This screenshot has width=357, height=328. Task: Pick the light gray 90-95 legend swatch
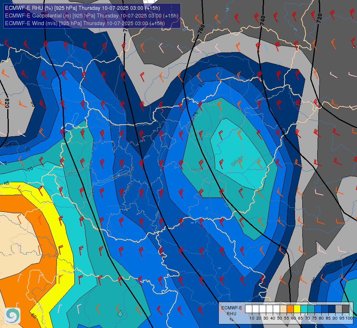pyautogui.click(x=339, y=309)
